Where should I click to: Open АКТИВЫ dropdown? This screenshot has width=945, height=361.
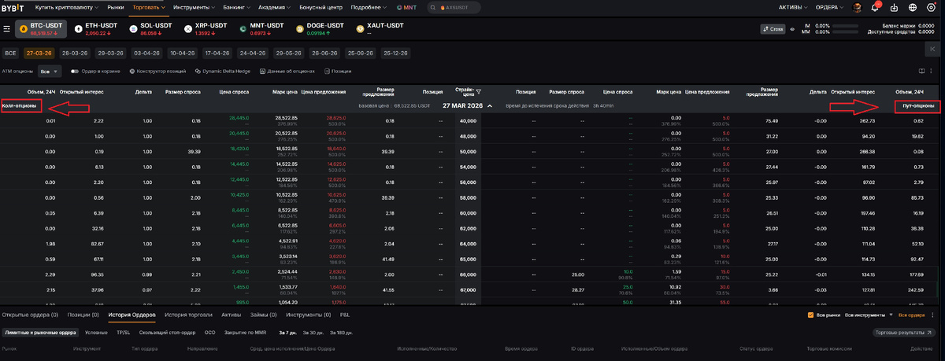(x=792, y=7)
